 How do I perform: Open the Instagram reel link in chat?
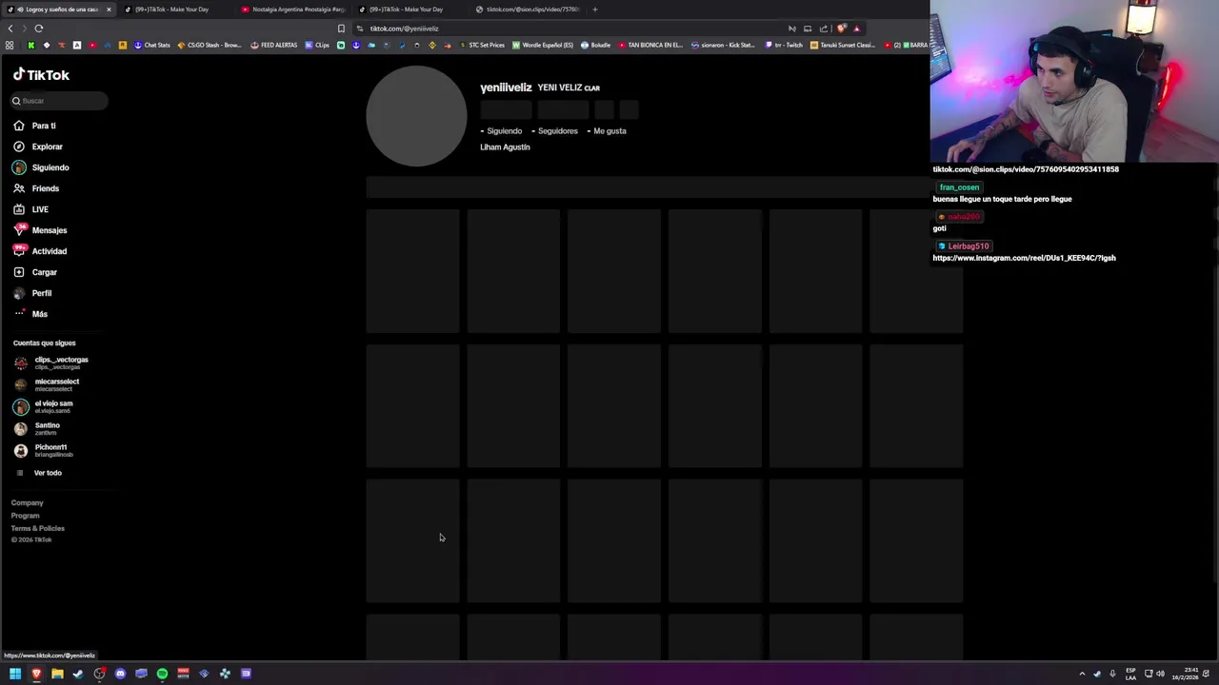point(1024,258)
